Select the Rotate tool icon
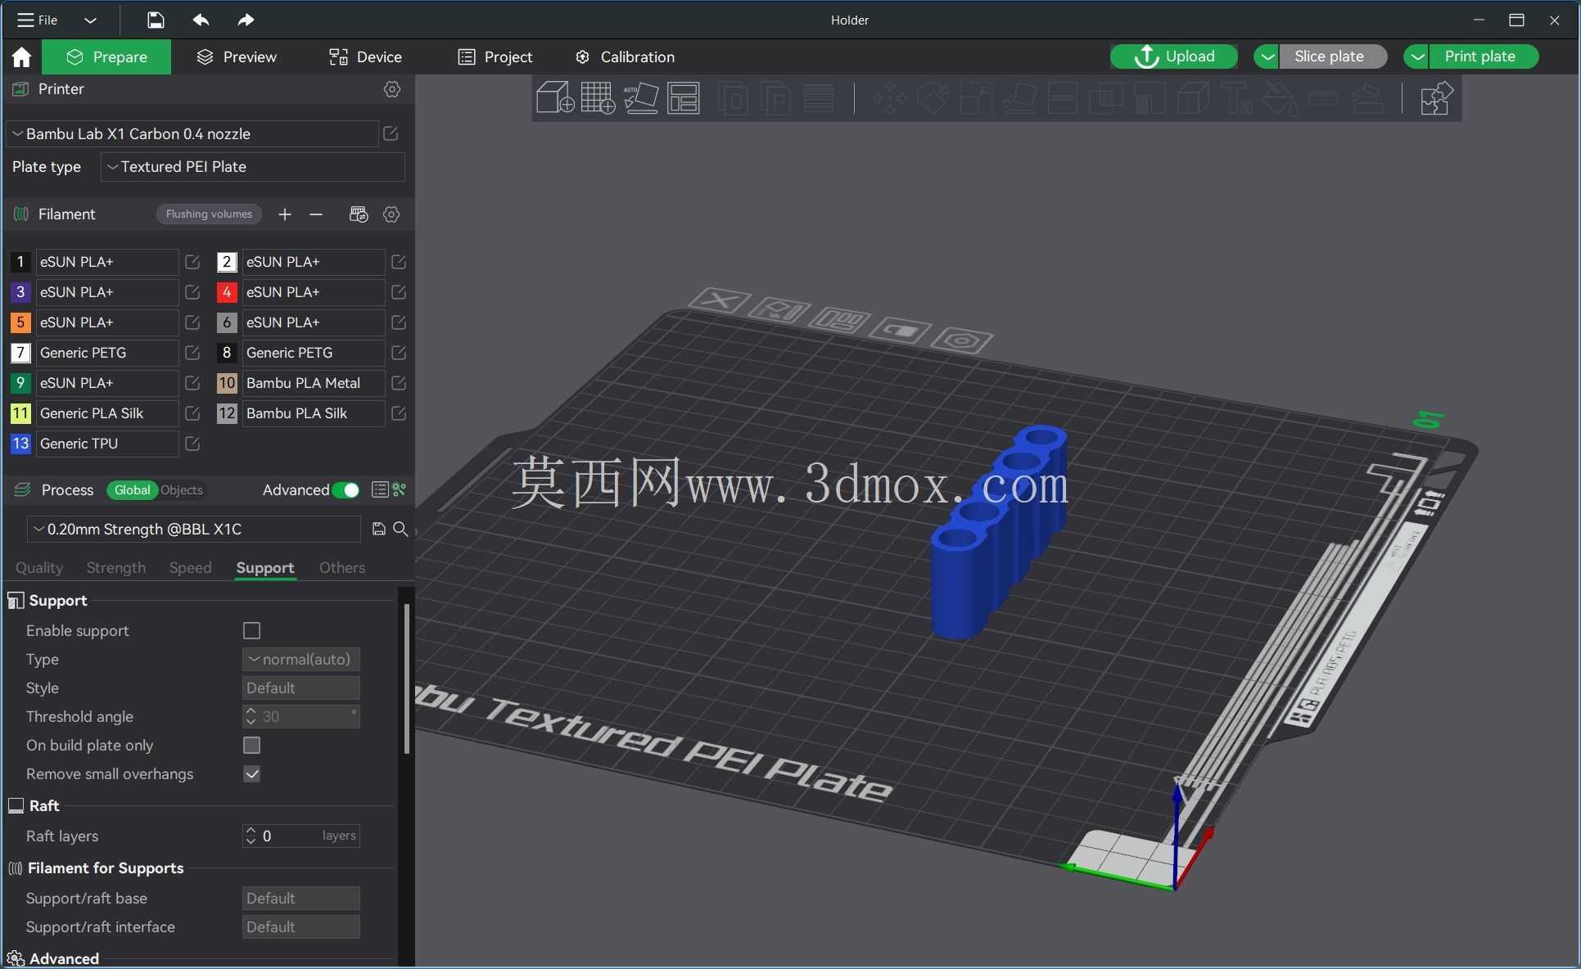 pos(933,98)
